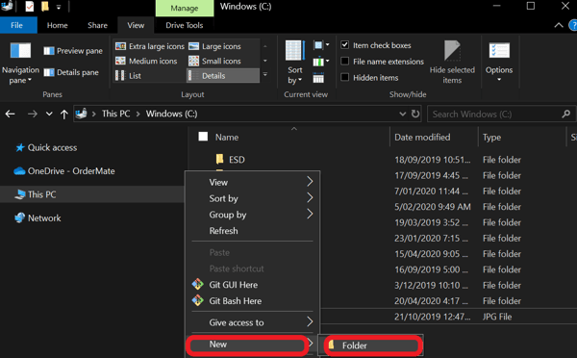This screenshot has height=358, width=577.
Task: Select the Small icons layout
Action: point(214,61)
